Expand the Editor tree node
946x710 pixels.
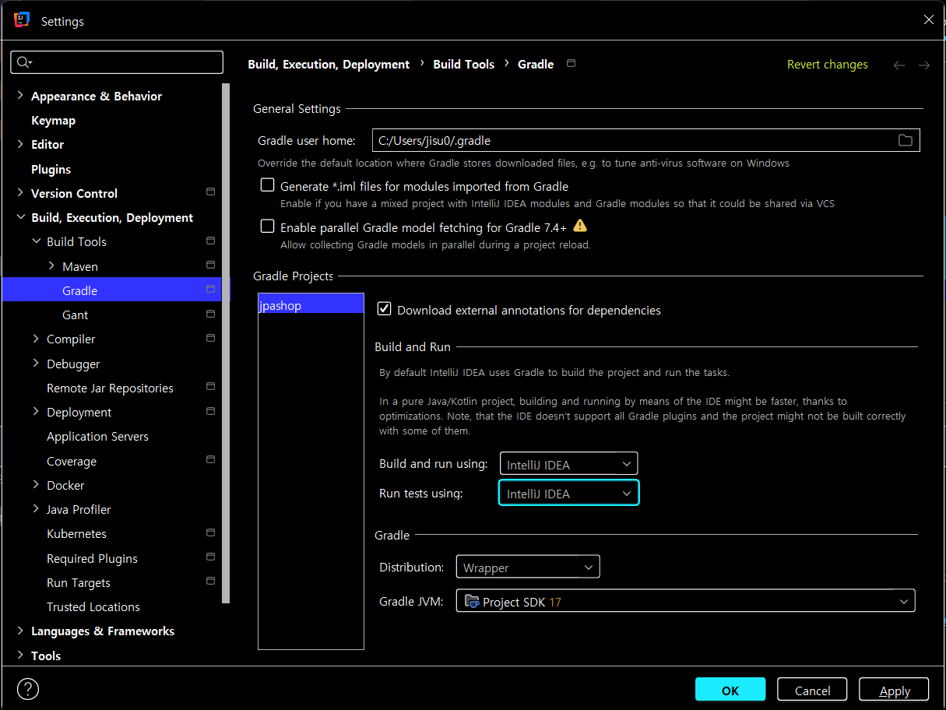[x=20, y=144]
